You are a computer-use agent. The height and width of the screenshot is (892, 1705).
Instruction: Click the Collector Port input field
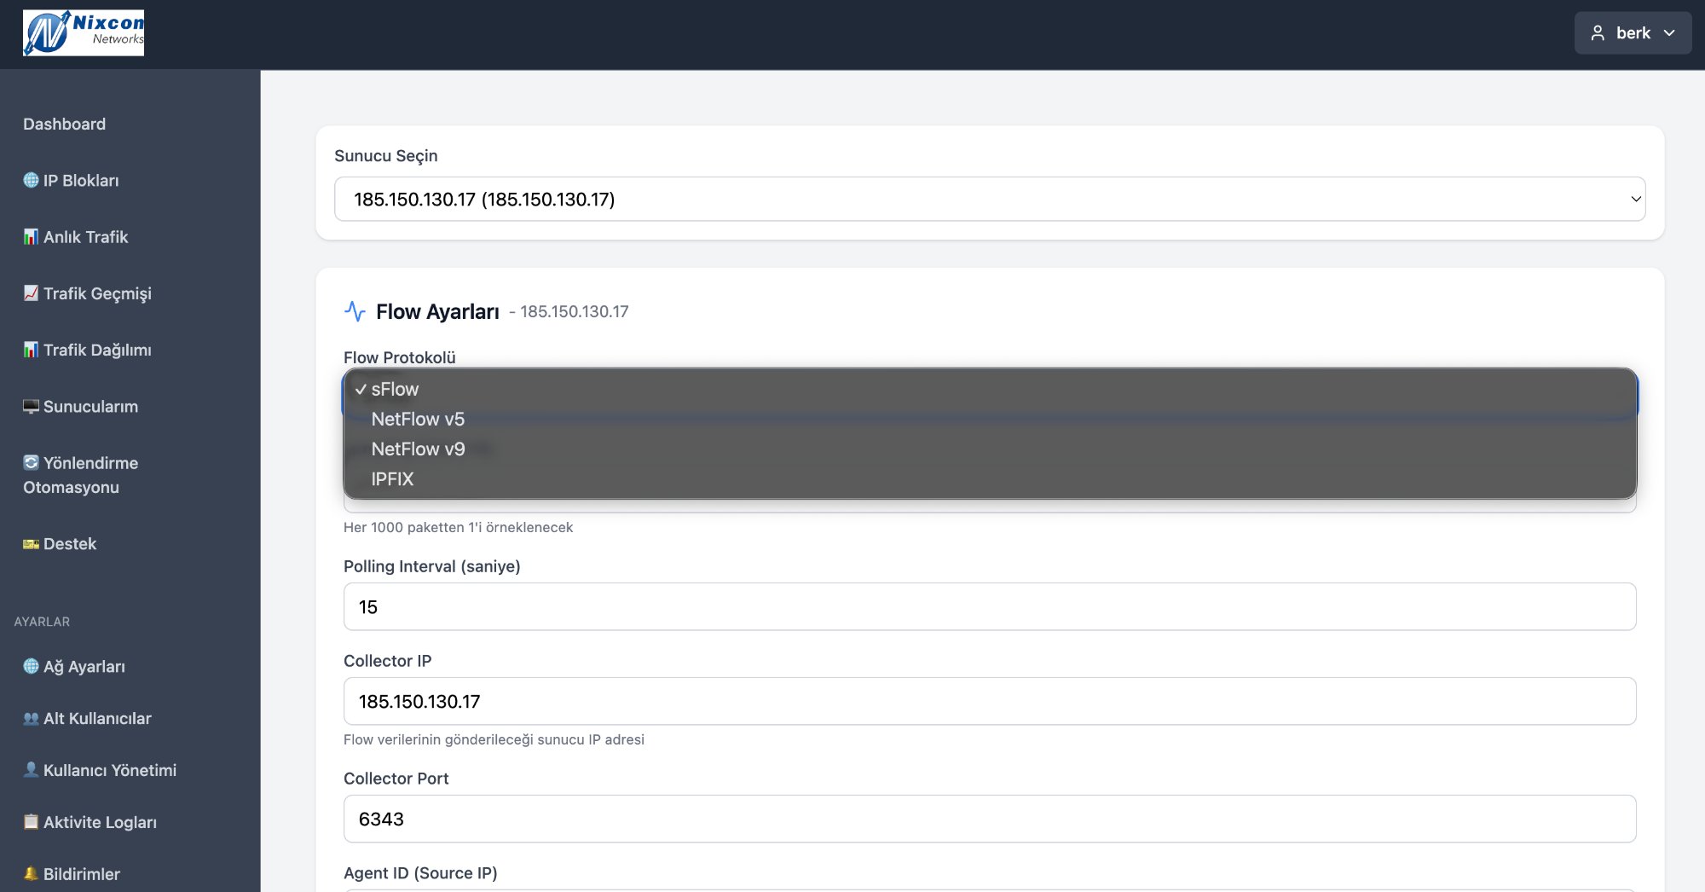(989, 820)
